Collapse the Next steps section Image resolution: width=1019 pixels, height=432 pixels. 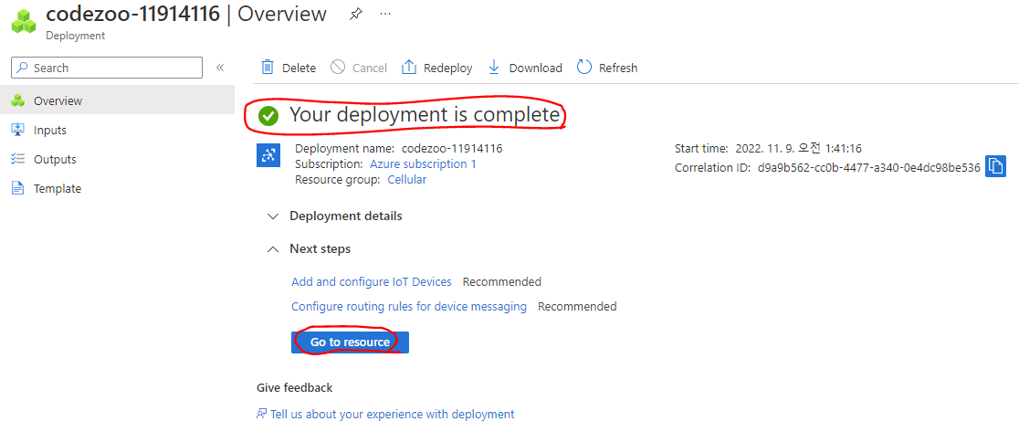[x=309, y=248]
